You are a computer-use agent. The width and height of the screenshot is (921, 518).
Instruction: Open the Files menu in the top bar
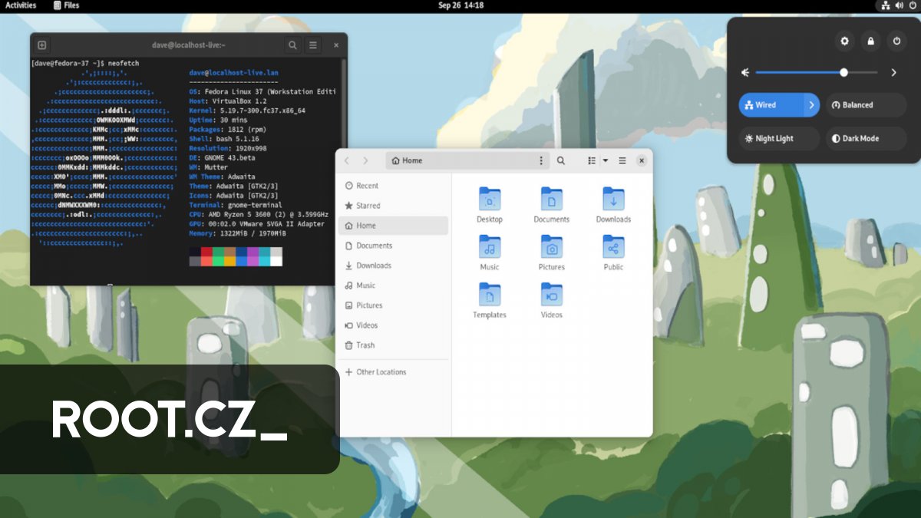click(68, 5)
